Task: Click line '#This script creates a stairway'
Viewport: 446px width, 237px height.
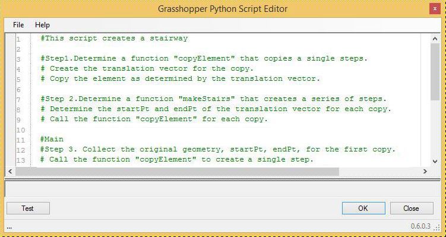Action: click(x=114, y=39)
